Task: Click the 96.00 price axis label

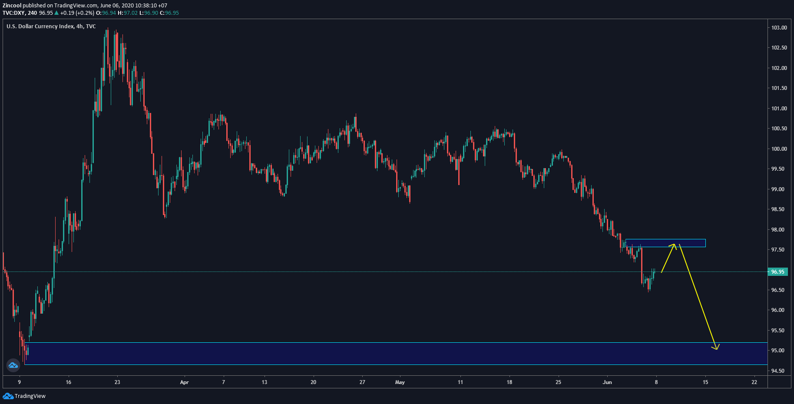Action: pos(777,310)
